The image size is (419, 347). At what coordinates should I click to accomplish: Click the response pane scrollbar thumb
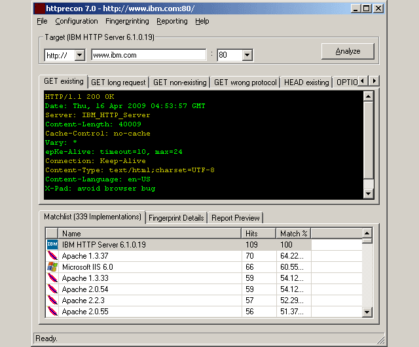(369, 139)
